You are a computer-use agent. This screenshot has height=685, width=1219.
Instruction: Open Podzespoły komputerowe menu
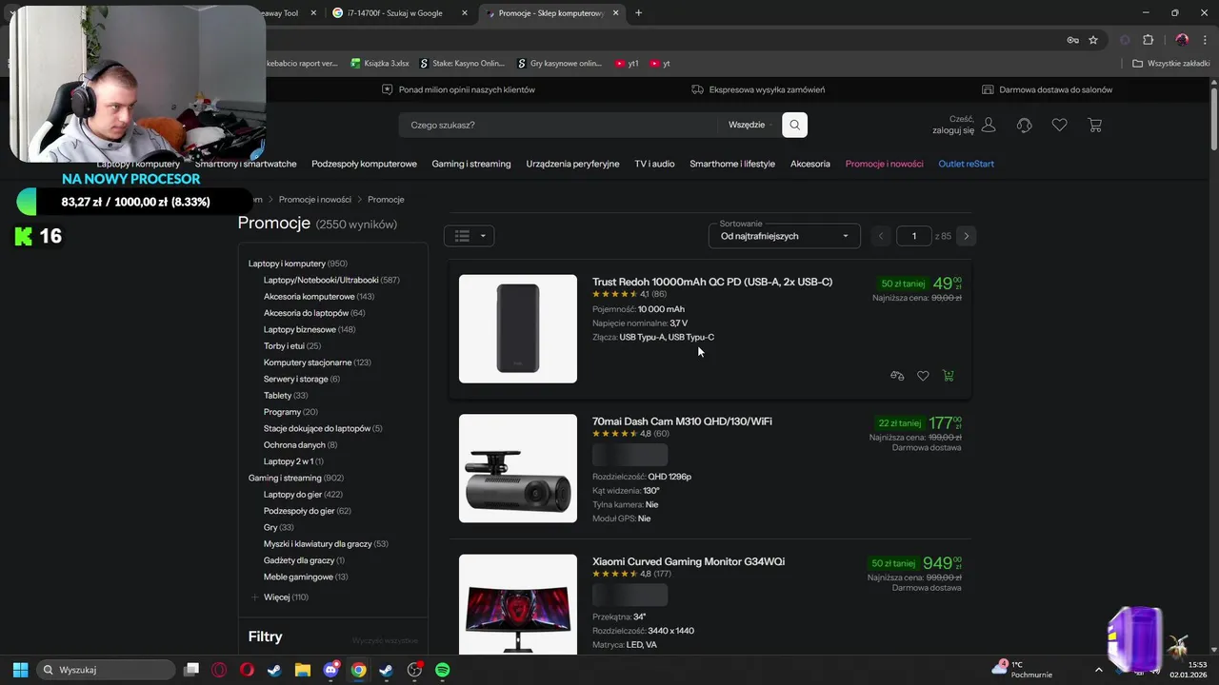(x=364, y=164)
